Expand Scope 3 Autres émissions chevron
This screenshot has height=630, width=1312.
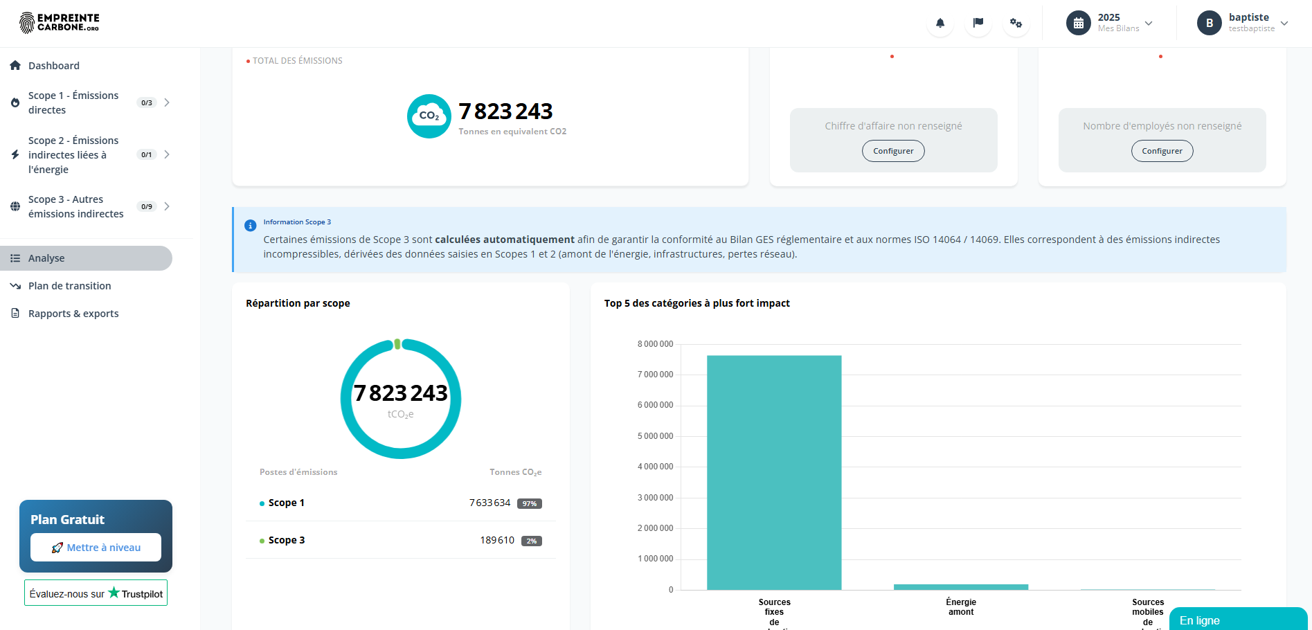click(x=167, y=206)
